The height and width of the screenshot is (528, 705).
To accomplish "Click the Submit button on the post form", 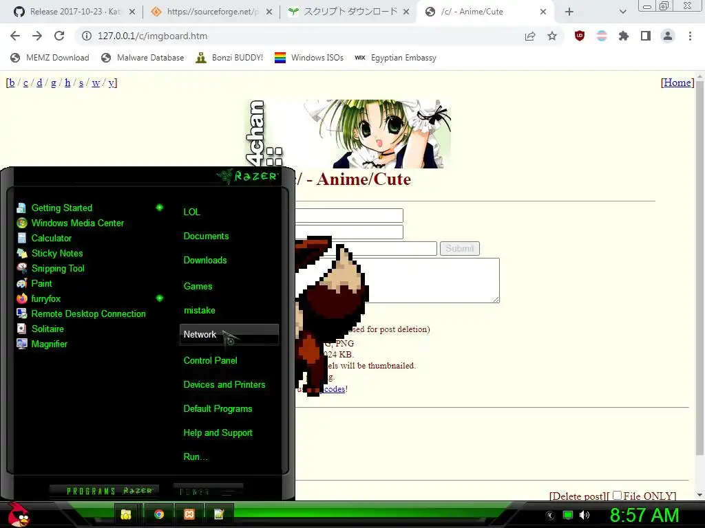I will pos(459,248).
